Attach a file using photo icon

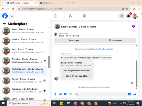click(x=60, y=94)
